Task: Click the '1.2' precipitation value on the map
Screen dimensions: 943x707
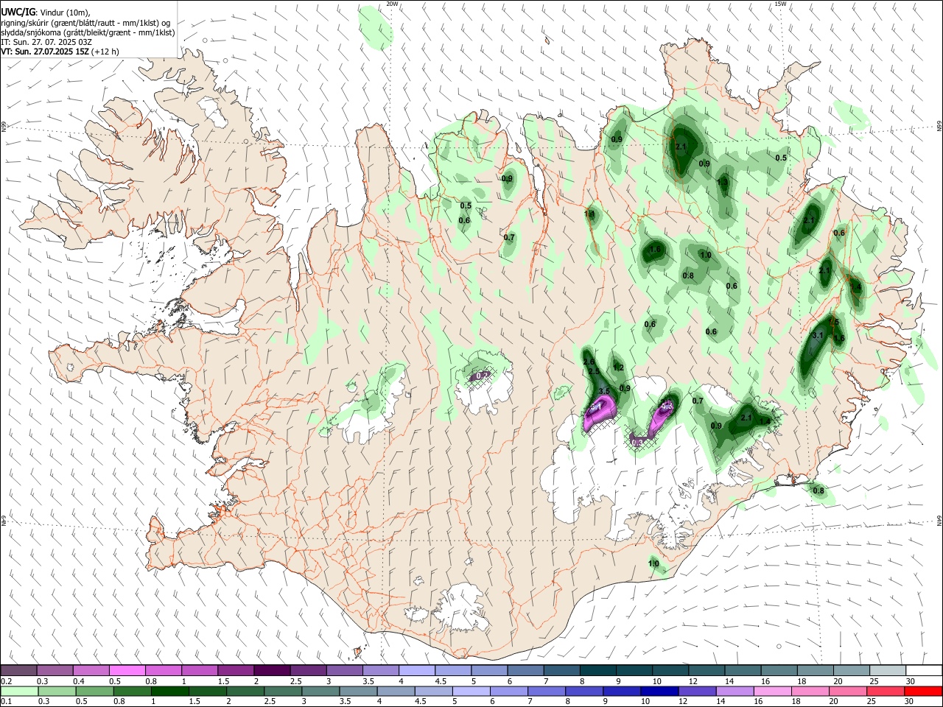Action: point(619,367)
